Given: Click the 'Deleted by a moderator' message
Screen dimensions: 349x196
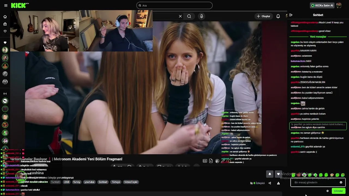Looking at the screenshot, I should [312, 72].
